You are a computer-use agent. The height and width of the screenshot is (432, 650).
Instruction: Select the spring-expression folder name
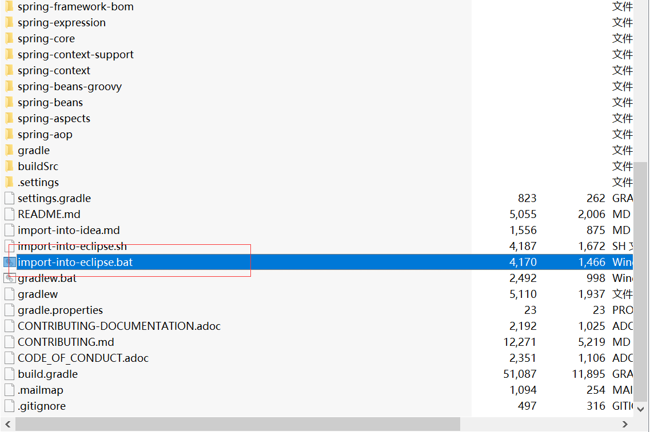[x=61, y=23]
